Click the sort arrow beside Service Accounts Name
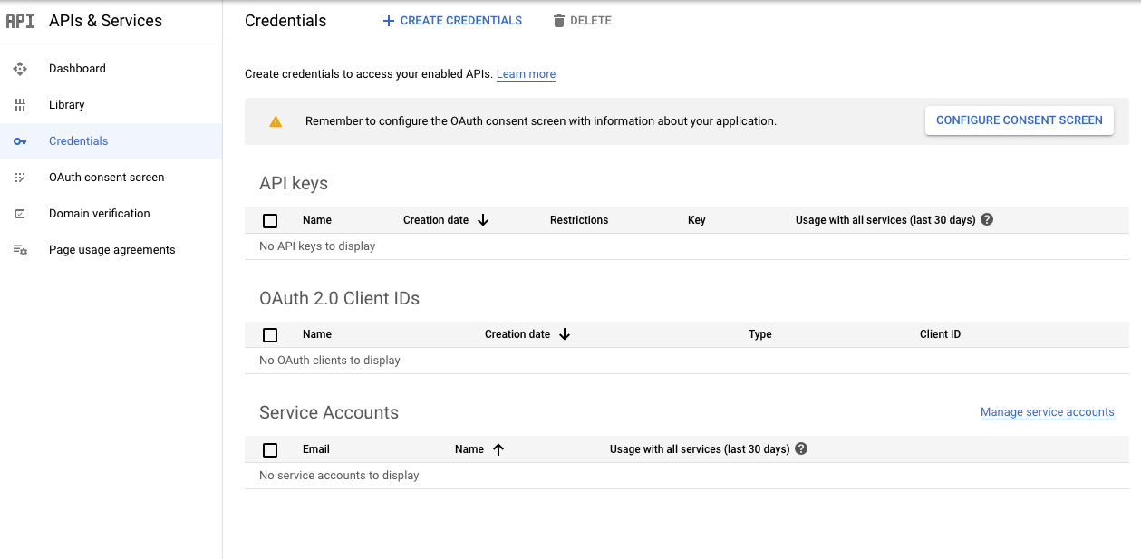The height and width of the screenshot is (559, 1141). point(498,449)
